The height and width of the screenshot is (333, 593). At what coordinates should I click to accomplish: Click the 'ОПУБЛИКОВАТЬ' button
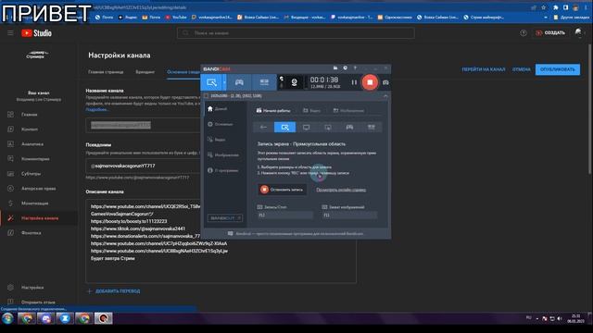pyautogui.click(x=558, y=69)
